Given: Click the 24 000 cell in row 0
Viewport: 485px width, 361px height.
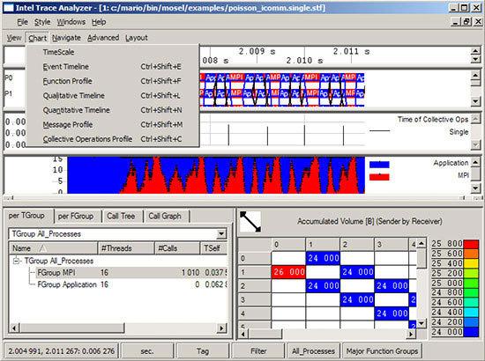Looking at the screenshot, I should click(x=323, y=258).
